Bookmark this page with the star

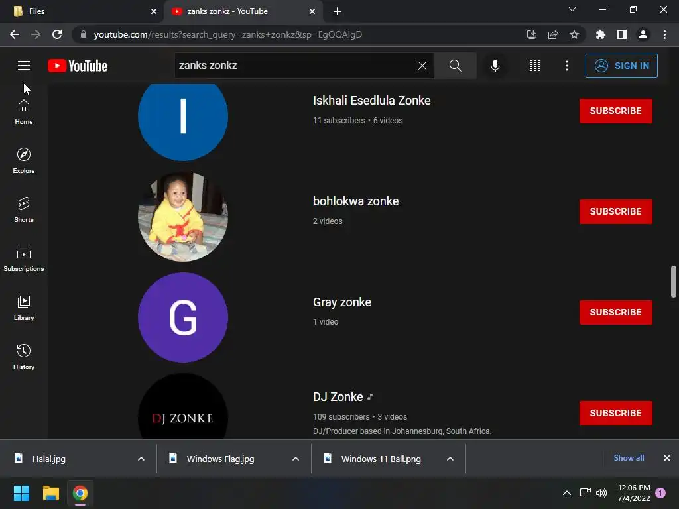click(x=574, y=34)
